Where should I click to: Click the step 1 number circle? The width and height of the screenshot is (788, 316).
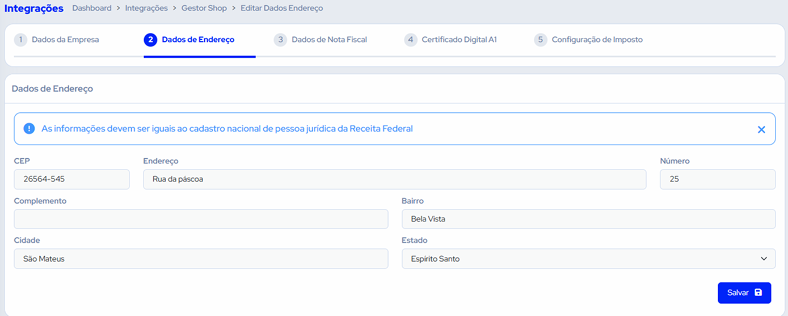point(21,40)
